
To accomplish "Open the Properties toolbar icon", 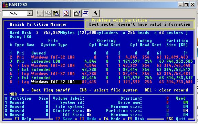I will (x=77, y=13).
